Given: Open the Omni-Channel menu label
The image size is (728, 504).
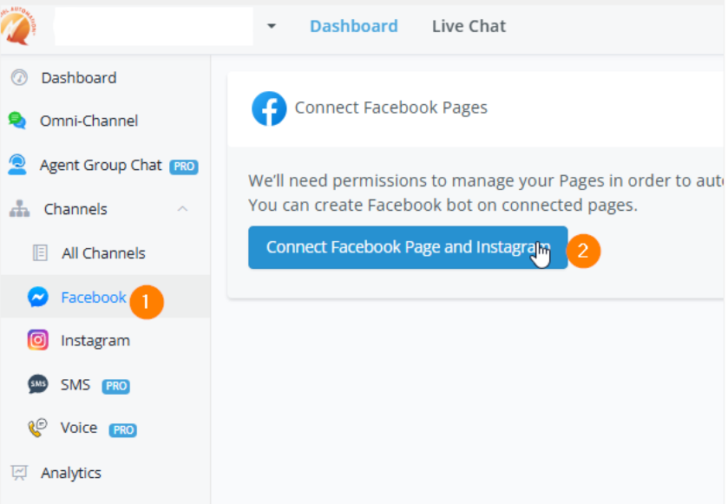Looking at the screenshot, I should tap(89, 121).
